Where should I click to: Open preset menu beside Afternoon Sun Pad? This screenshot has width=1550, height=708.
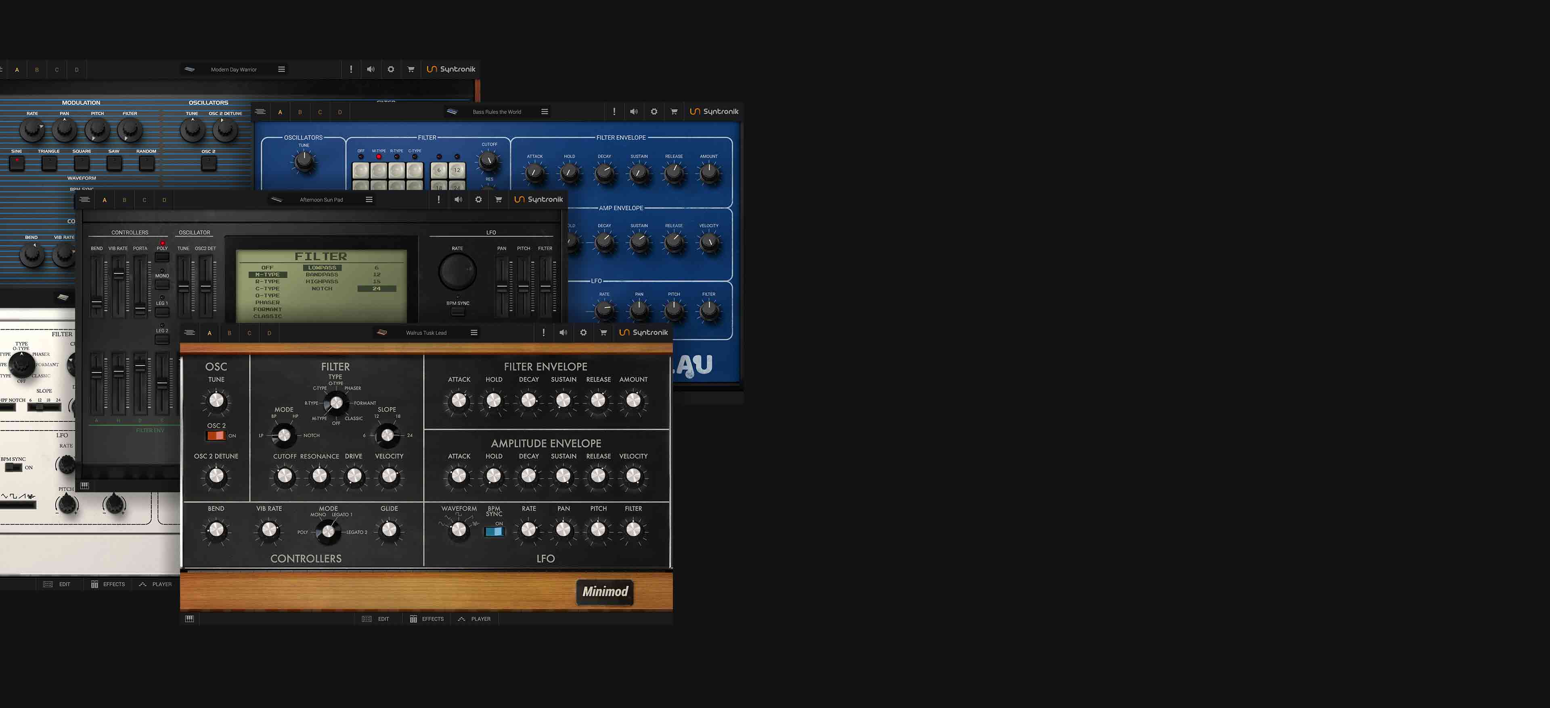(369, 200)
